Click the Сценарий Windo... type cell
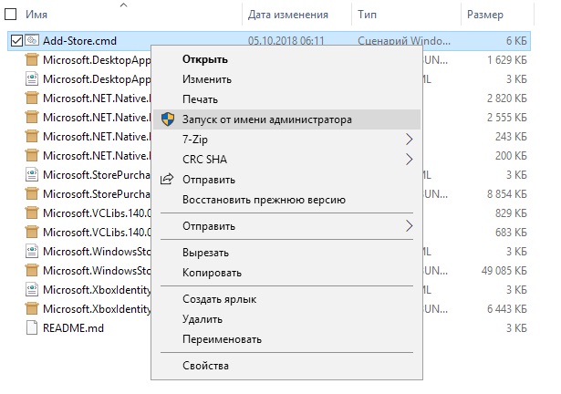Screen dimensions: 561x394 (x=404, y=40)
